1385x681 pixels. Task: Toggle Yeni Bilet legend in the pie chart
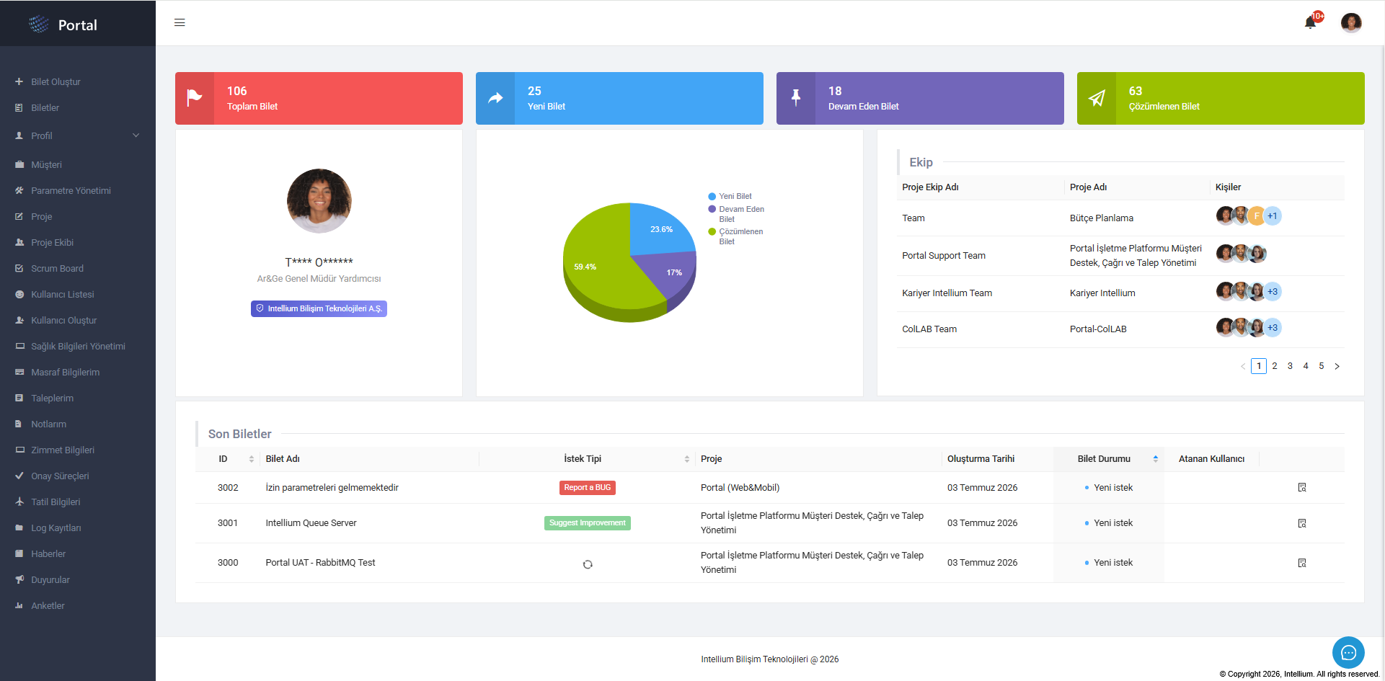coord(730,196)
